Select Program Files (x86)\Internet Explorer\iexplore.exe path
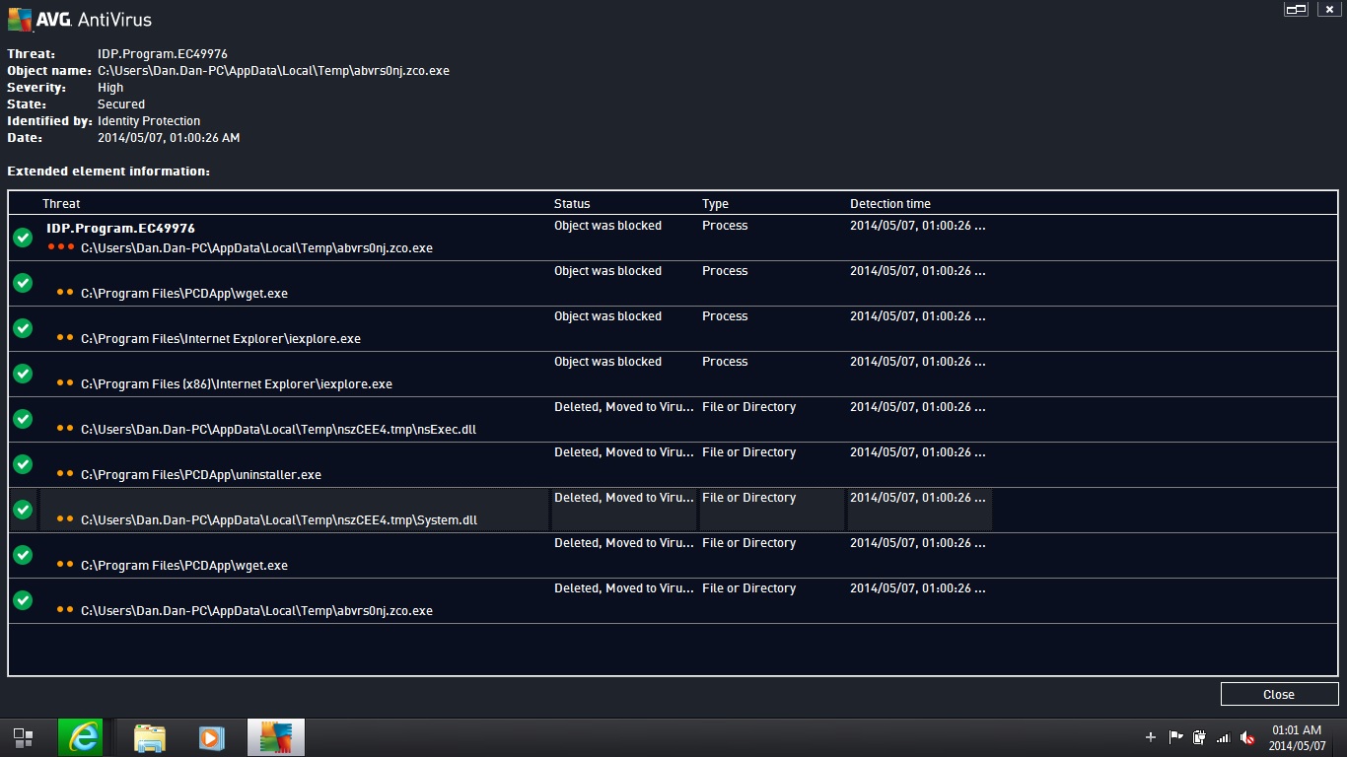Viewport: 1347px width, 757px height. point(237,383)
